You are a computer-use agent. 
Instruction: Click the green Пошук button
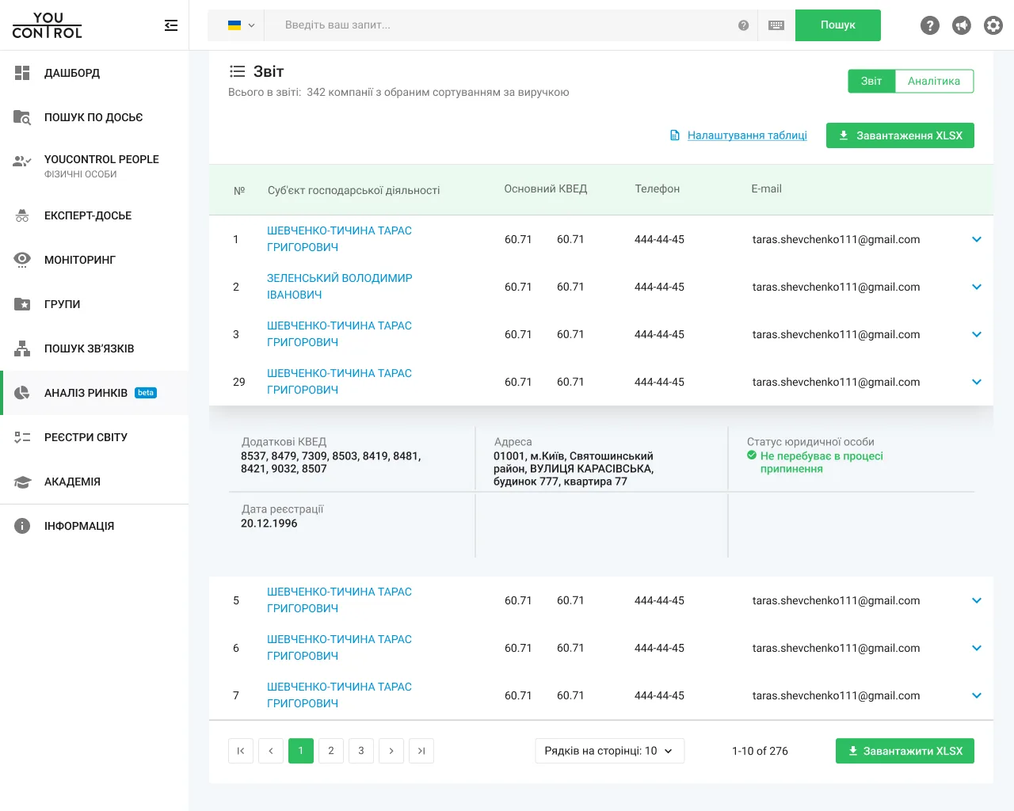pyautogui.click(x=838, y=25)
